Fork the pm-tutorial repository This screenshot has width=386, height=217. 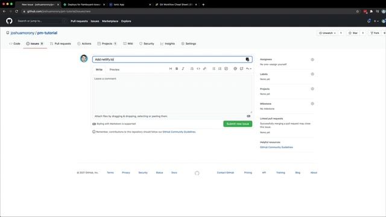375,33
